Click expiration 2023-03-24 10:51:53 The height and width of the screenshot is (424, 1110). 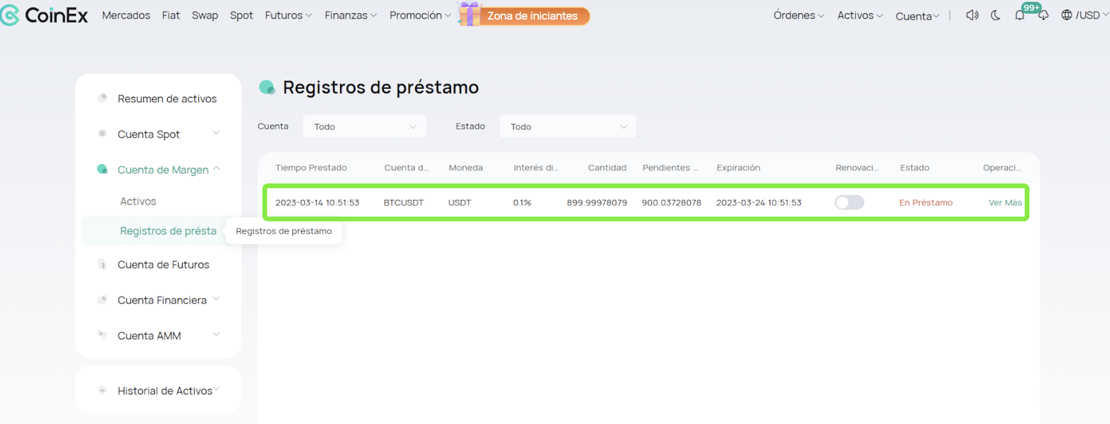758,202
